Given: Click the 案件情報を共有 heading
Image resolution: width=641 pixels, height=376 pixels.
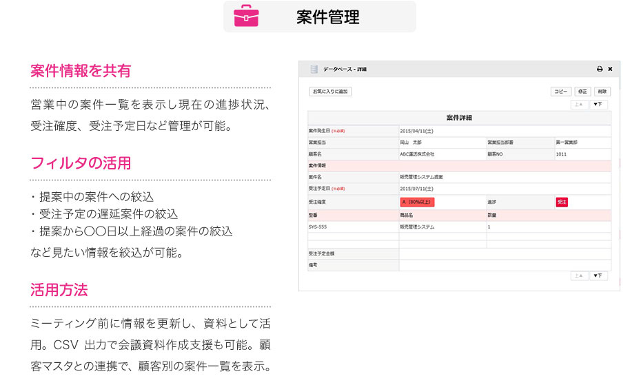Looking at the screenshot, I should (81, 71).
